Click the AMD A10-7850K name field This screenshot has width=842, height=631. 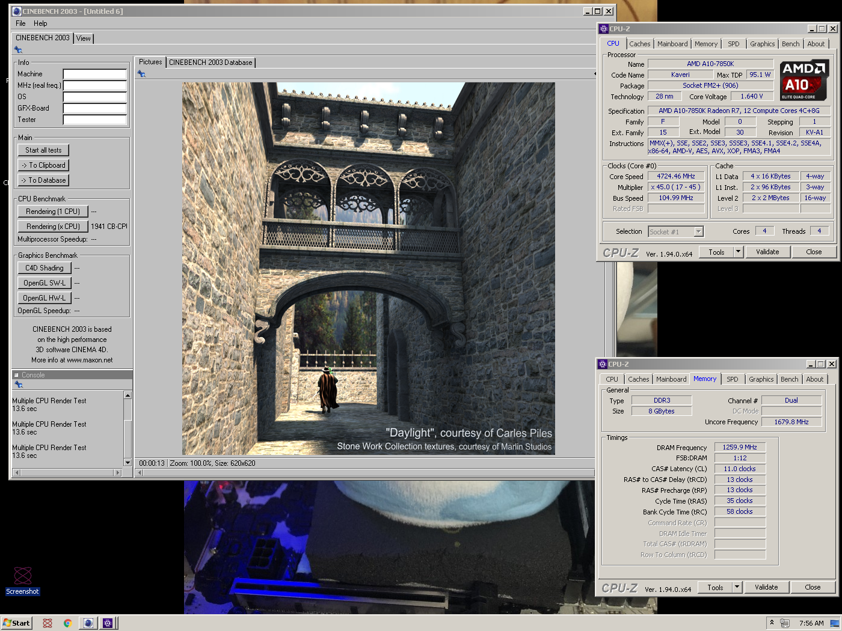coord(710,64)
